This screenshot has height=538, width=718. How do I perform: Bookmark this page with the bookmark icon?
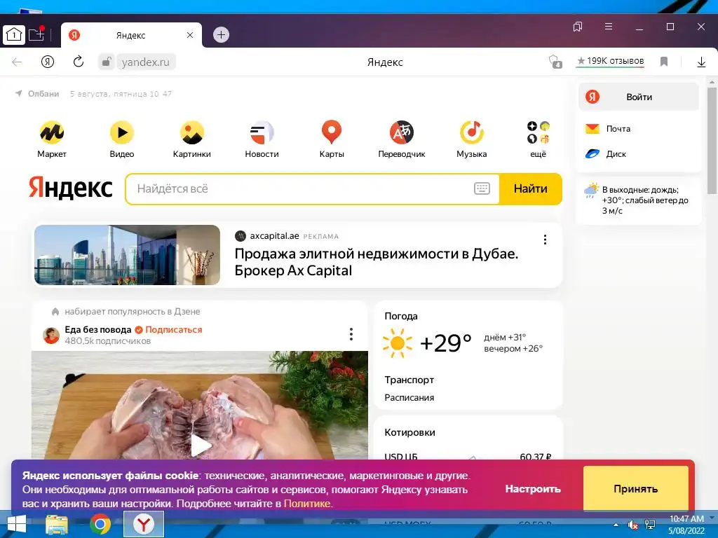[x=664, y=62]
